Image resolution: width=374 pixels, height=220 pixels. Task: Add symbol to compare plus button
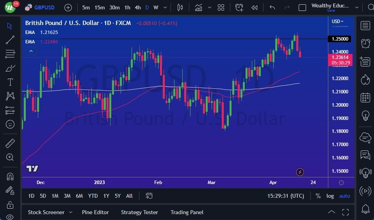click(x=68, y=8)
